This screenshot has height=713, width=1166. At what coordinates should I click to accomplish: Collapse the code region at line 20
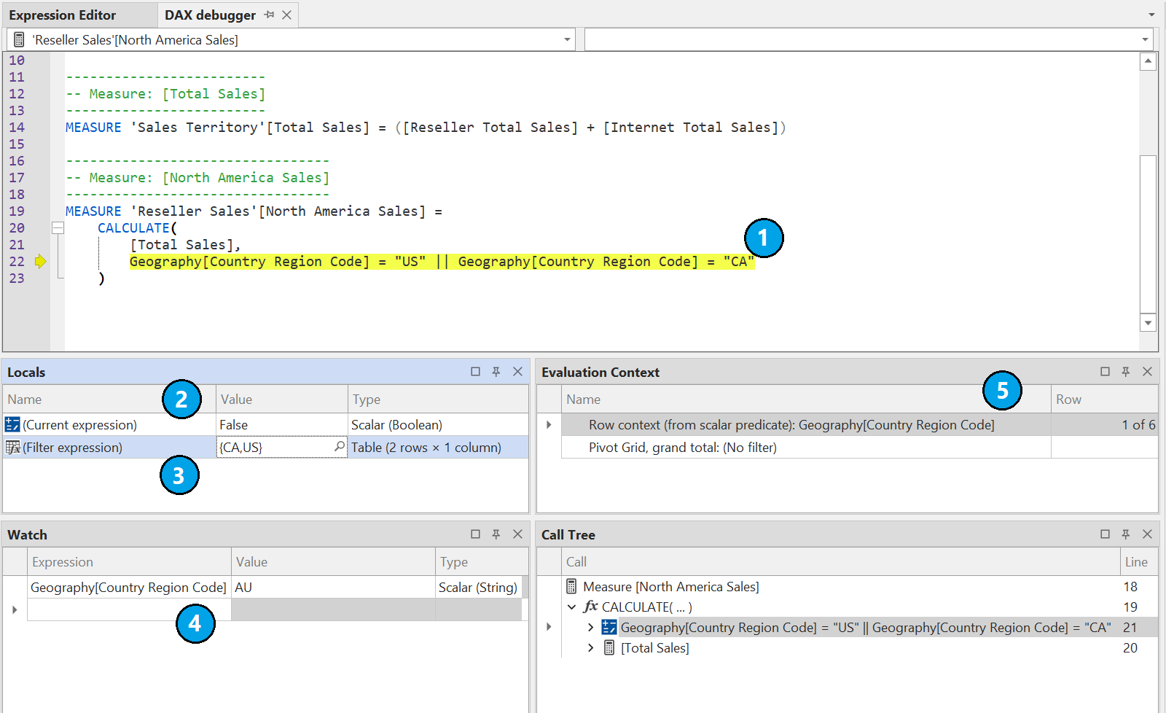point(58,227)
